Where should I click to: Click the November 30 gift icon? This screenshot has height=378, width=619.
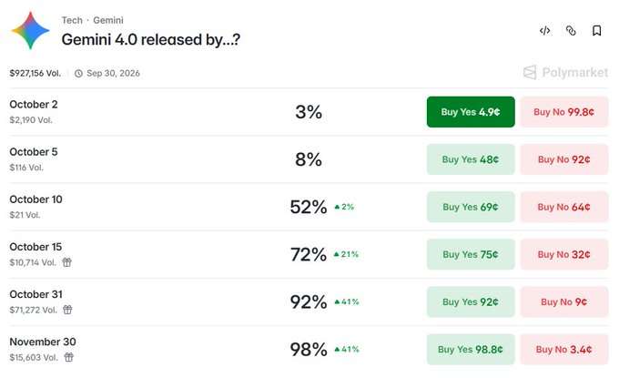[69, 357]
